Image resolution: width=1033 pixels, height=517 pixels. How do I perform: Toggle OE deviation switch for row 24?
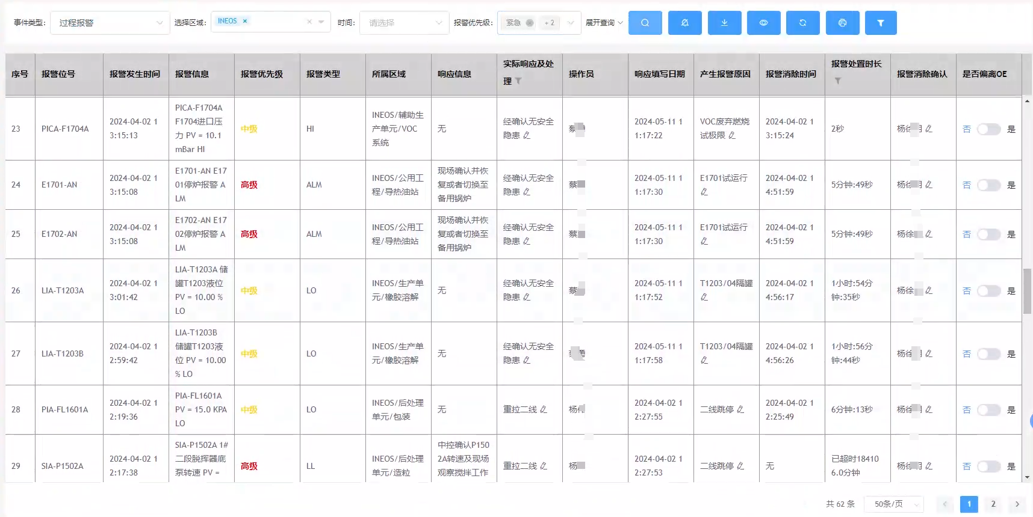(x=988, y=185)
